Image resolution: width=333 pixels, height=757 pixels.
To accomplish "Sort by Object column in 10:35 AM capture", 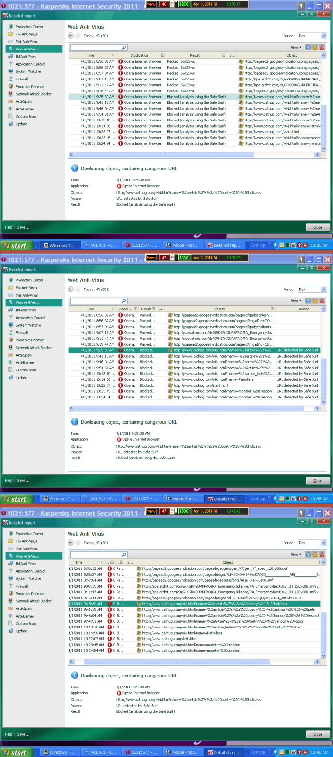I will (x=292, y=55).
